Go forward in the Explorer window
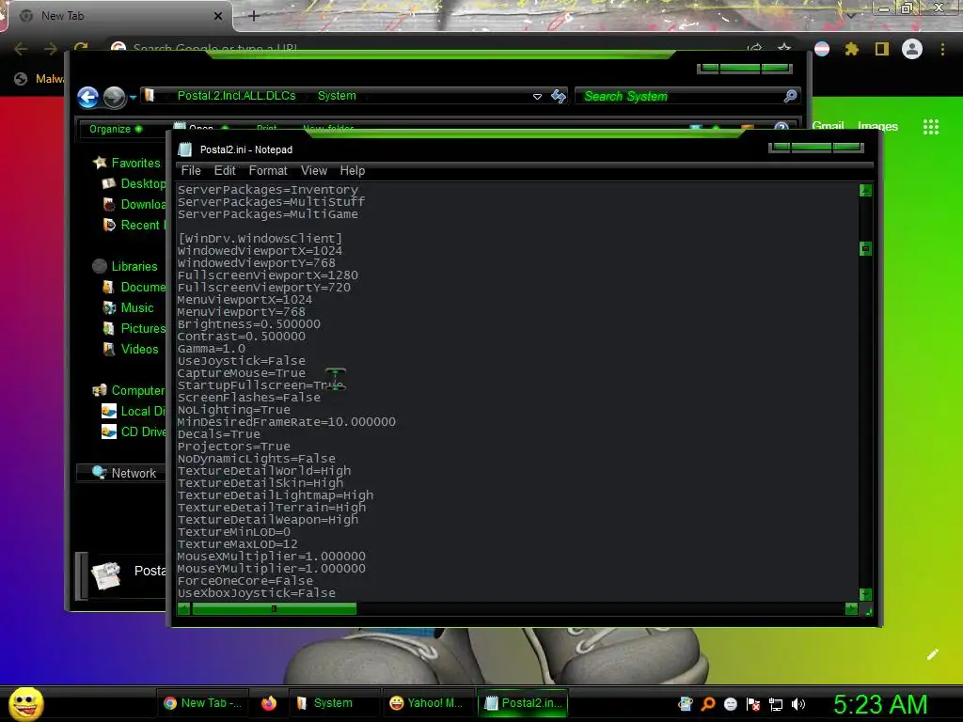Viewport: 963px width, 722px height. click(x=114, y=97)
